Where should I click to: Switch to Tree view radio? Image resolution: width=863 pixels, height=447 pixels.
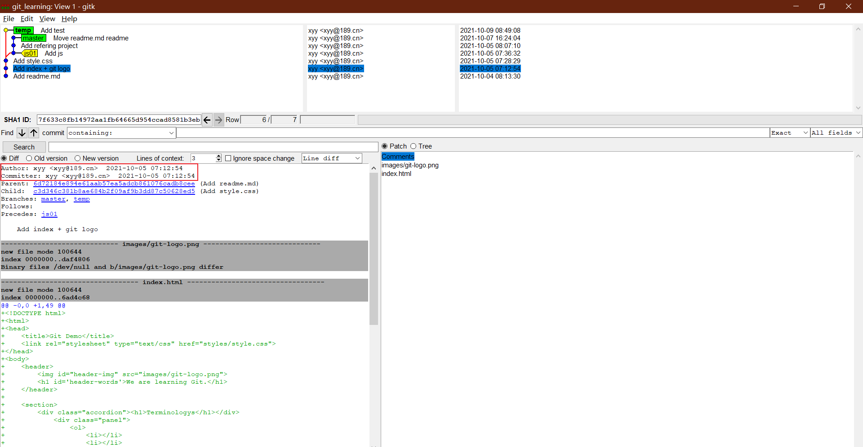414,146
